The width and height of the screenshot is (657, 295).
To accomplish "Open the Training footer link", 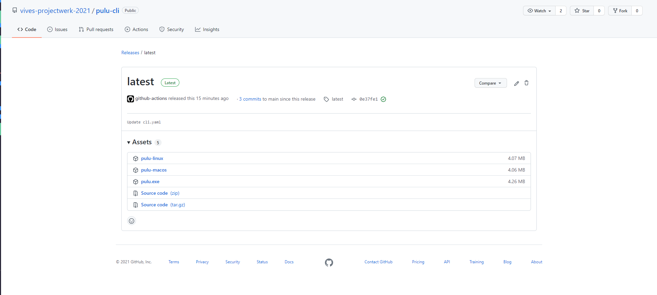I will [x=477, y=262].
